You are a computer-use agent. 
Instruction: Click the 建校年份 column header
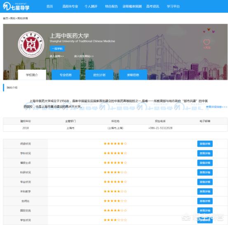(x=26, y=121)
